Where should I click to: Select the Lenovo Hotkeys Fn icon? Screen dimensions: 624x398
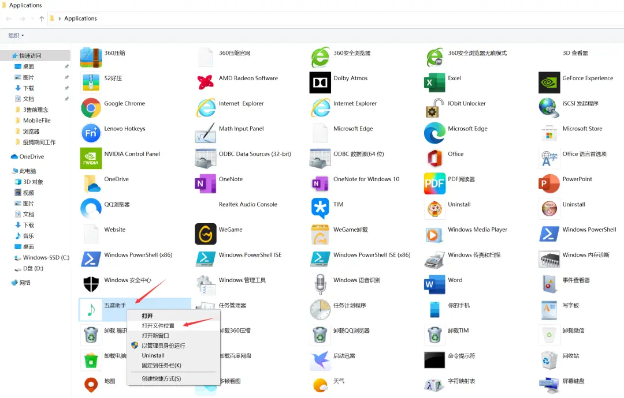tap(91, 133)
